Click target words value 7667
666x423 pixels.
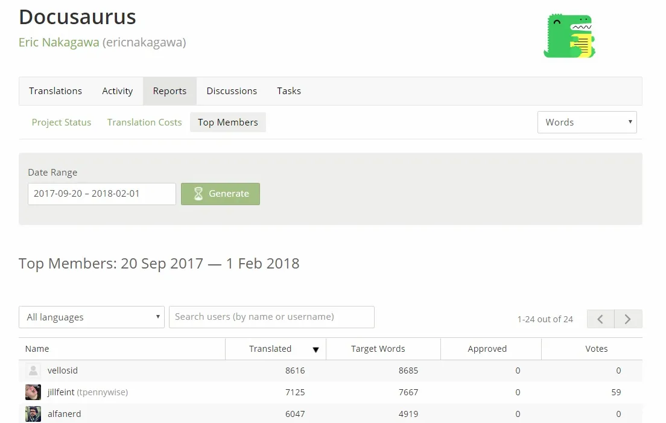pos(408,392)
